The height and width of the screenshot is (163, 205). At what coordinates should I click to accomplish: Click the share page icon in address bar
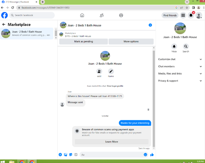182,8
